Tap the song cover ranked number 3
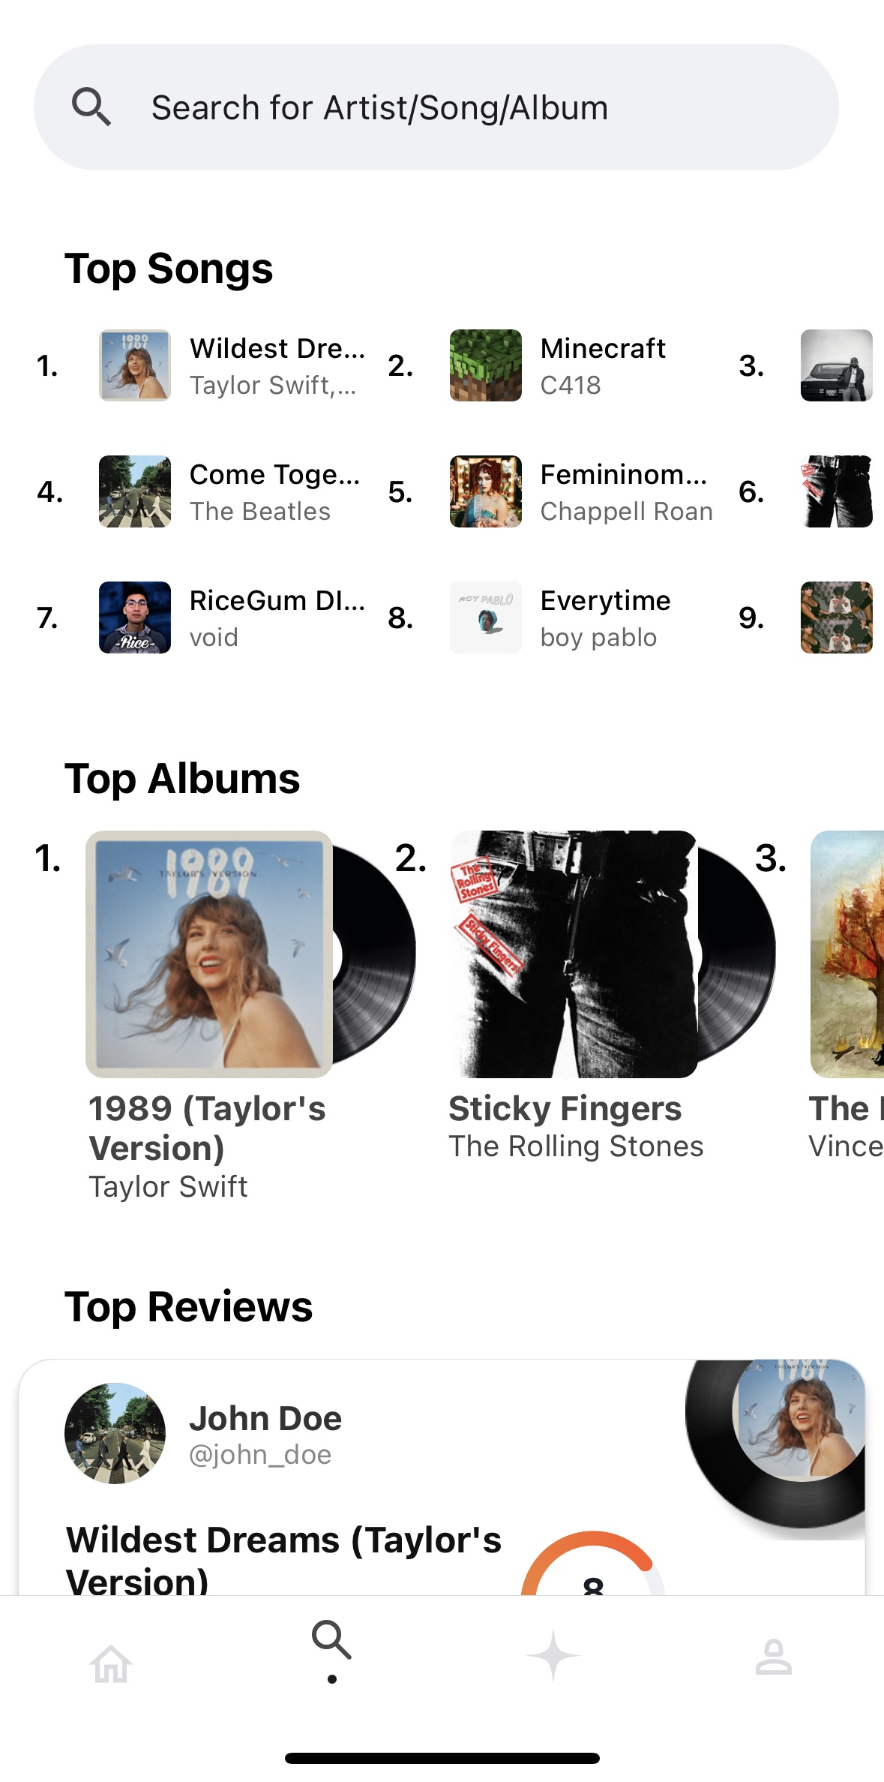This screenshot has width=884, height=1782. pyautogui.click(x=836, y=365)
